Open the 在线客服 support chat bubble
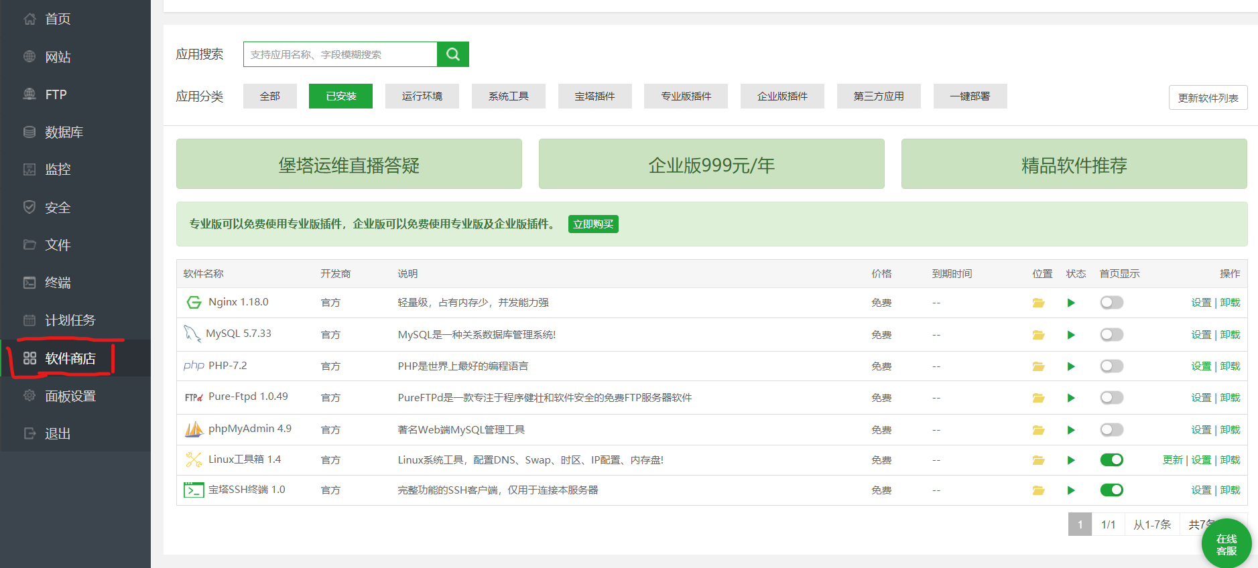Viewport: 1258px width, 568px height. pyautogui.click(x=1226, y=544)
